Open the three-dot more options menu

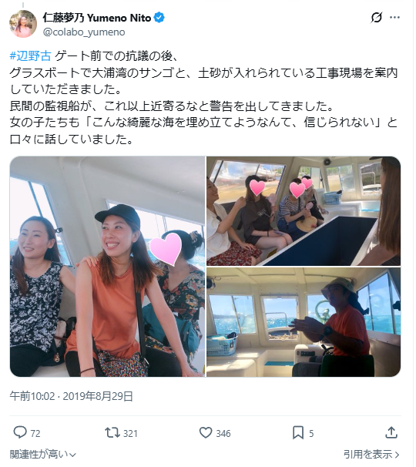(x=397, y=18)
